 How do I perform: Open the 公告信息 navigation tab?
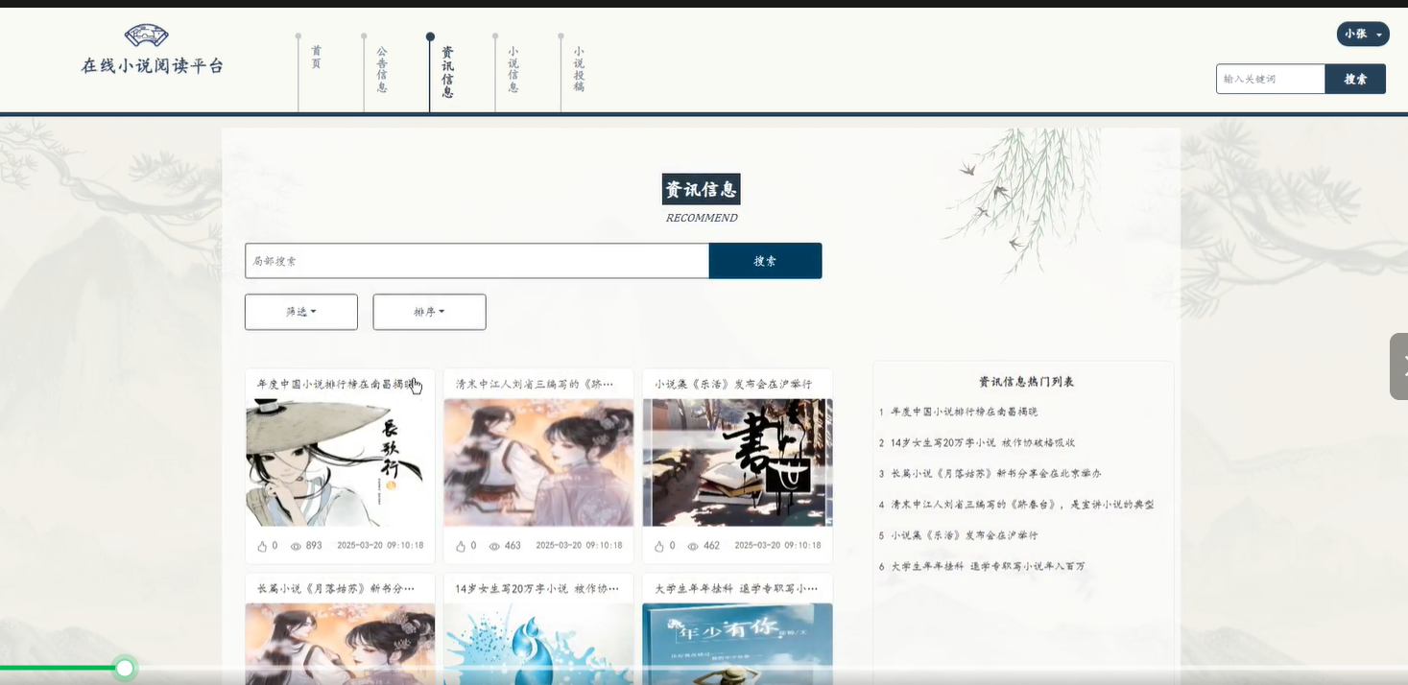point(382,69)
